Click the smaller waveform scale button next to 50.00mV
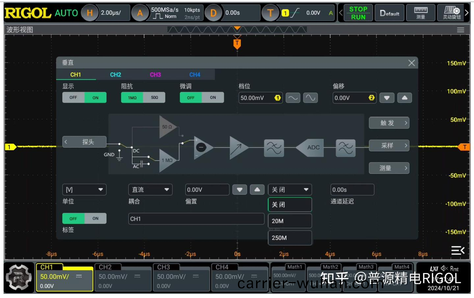 pos(293,98)
